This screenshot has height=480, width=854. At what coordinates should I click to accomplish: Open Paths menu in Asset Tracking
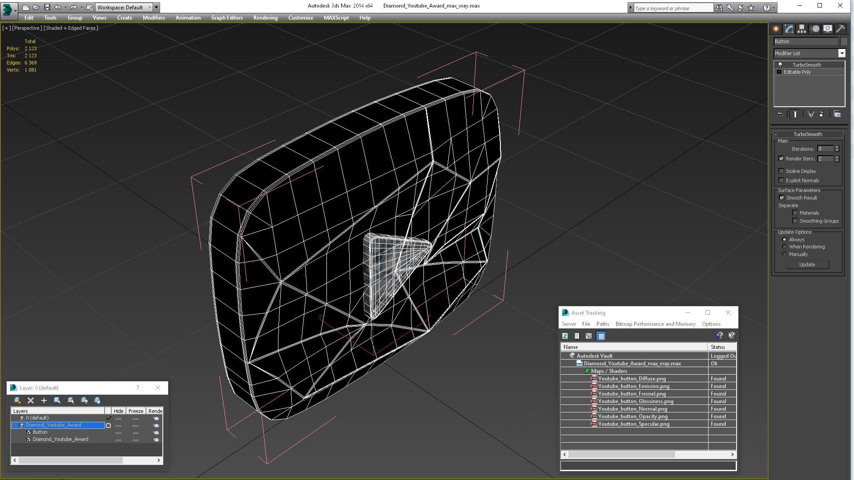tap(603, 324)
